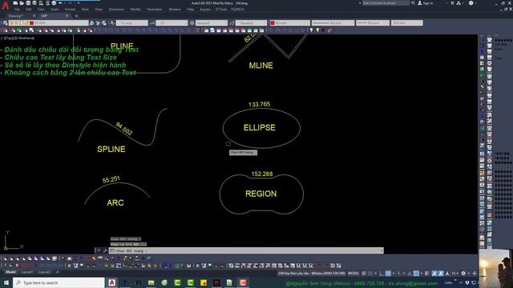Toggle snap mode in status bar
Screen dimensions: 513x288
pyautogui.click(x=370, y=274)
